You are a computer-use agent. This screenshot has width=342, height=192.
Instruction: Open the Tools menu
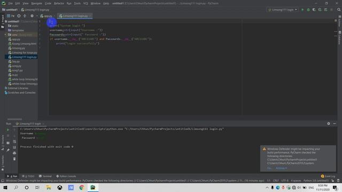pos(77,4)
